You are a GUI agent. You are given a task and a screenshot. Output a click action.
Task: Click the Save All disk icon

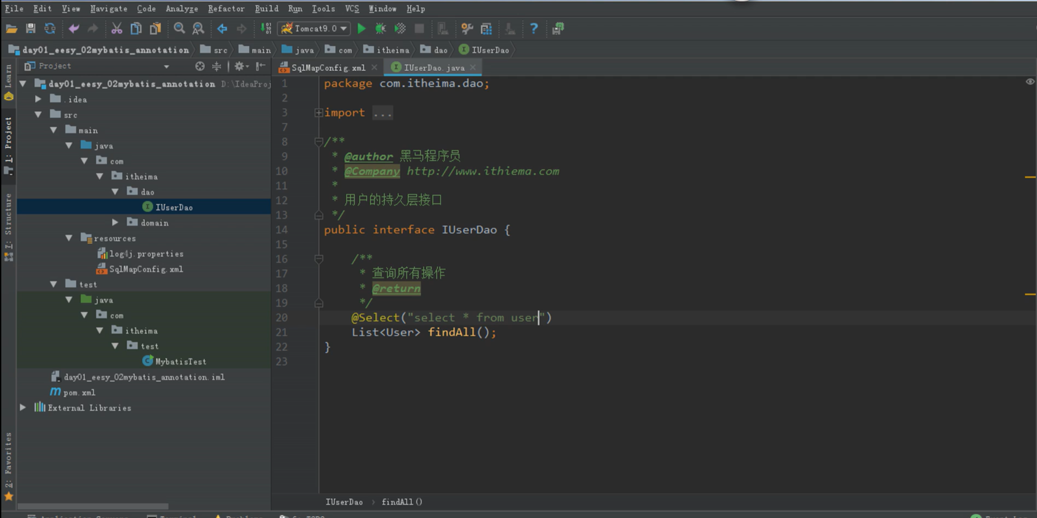(30, 29)
